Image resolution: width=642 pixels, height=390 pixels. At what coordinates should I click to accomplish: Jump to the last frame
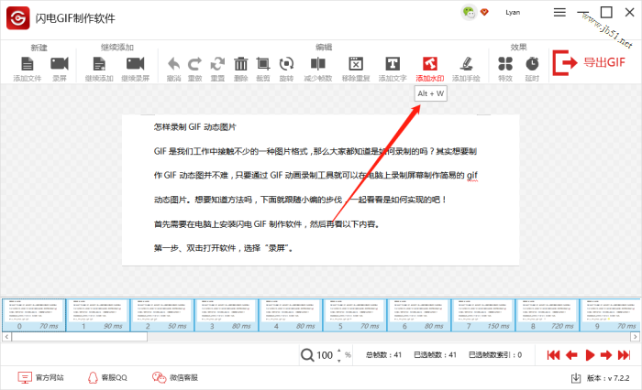624,355
